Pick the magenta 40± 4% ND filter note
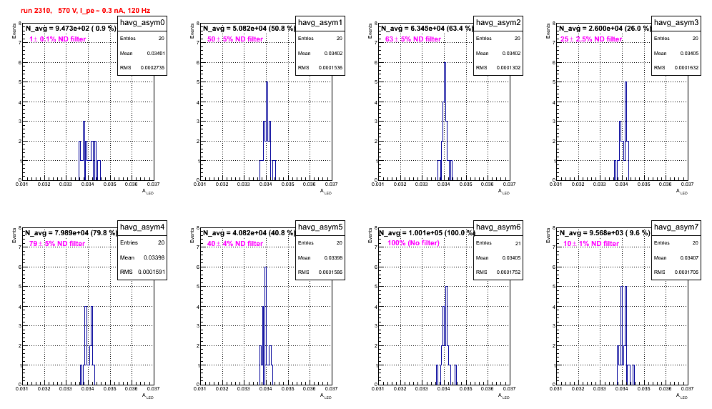 pos(235,244)
